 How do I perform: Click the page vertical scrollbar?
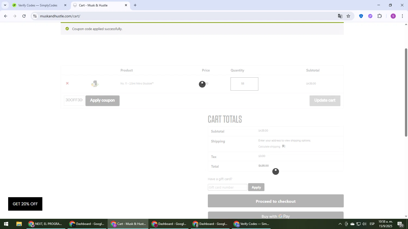point(406,93)
